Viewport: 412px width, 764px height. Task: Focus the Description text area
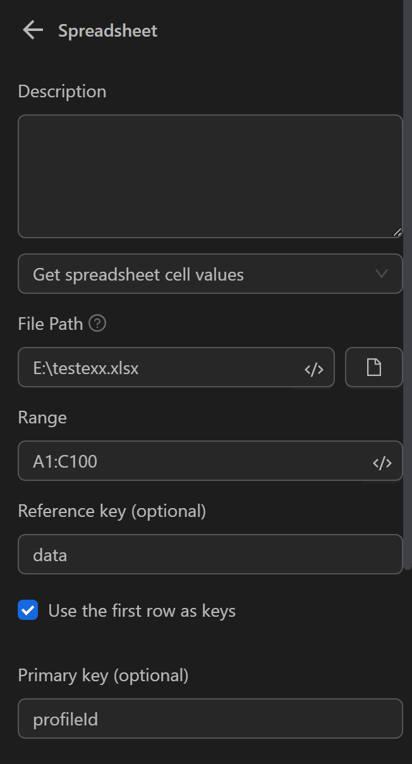210,176
